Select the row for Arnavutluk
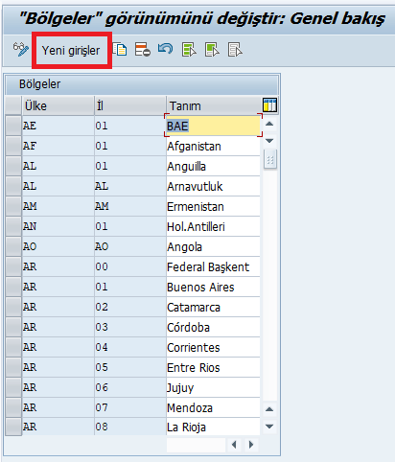Image resolution: width=395 pixels, height=462 pixels. (x=13, y=186)
